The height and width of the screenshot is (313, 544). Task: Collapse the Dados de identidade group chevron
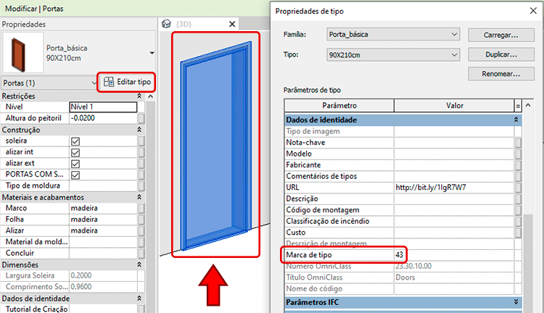[x=517, y=120]
